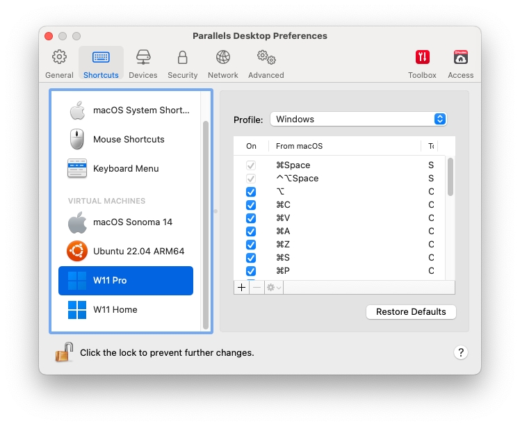Image resolution: width=520 pixels, height=426 pixels.
Task: Switch to the Security preferences tab
Action: click(182, 63)
